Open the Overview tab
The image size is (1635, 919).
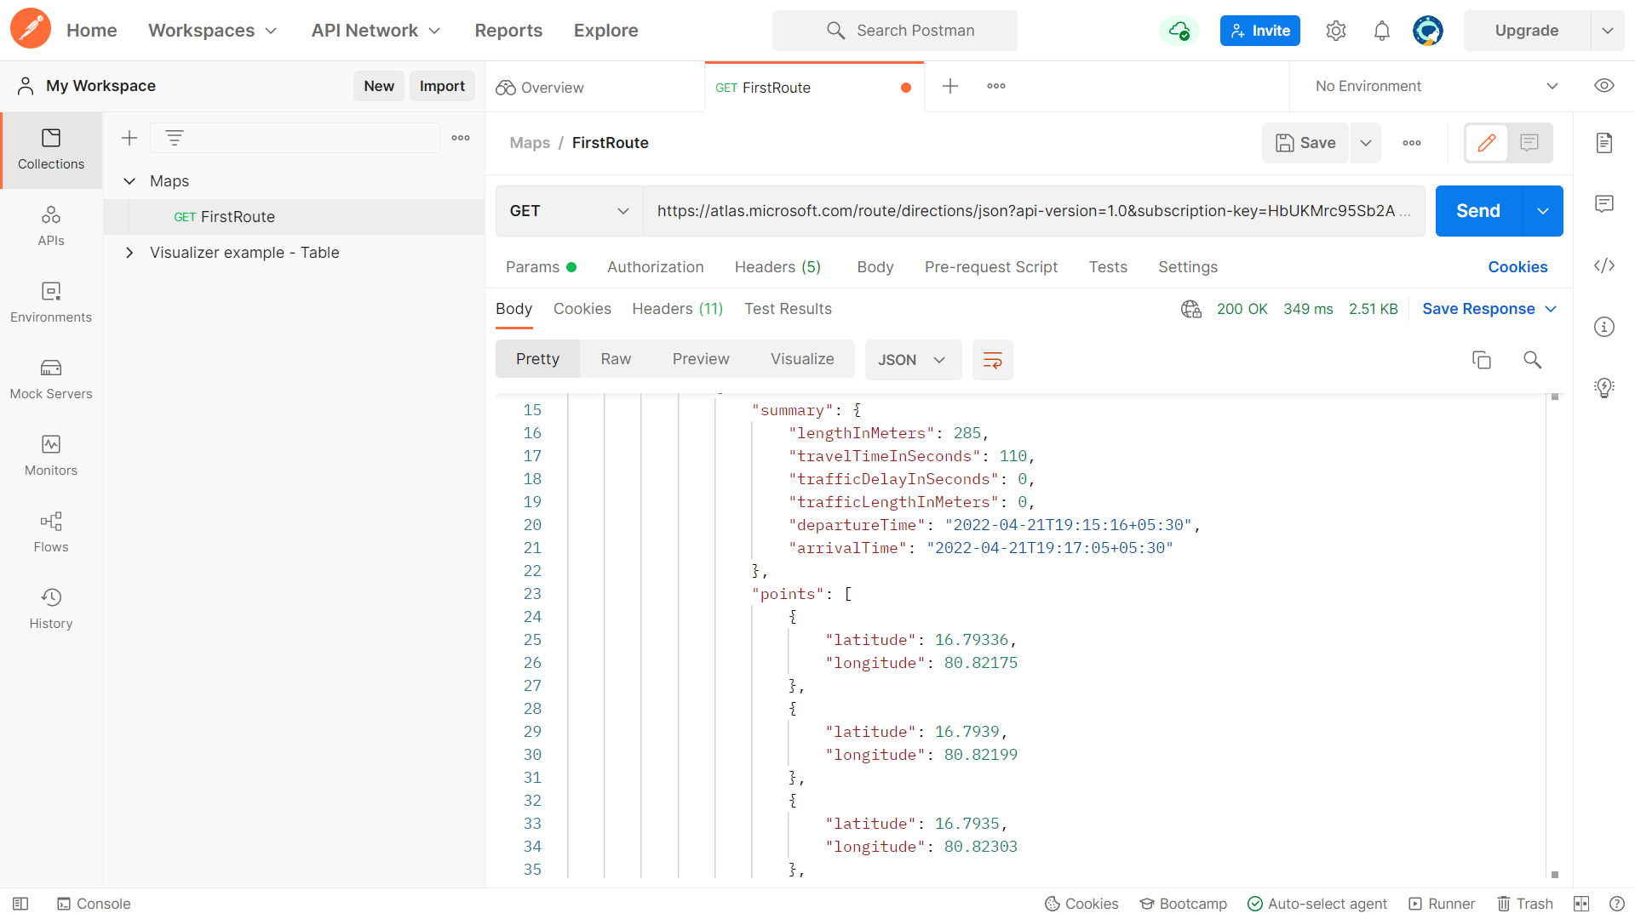pos(595,87)
